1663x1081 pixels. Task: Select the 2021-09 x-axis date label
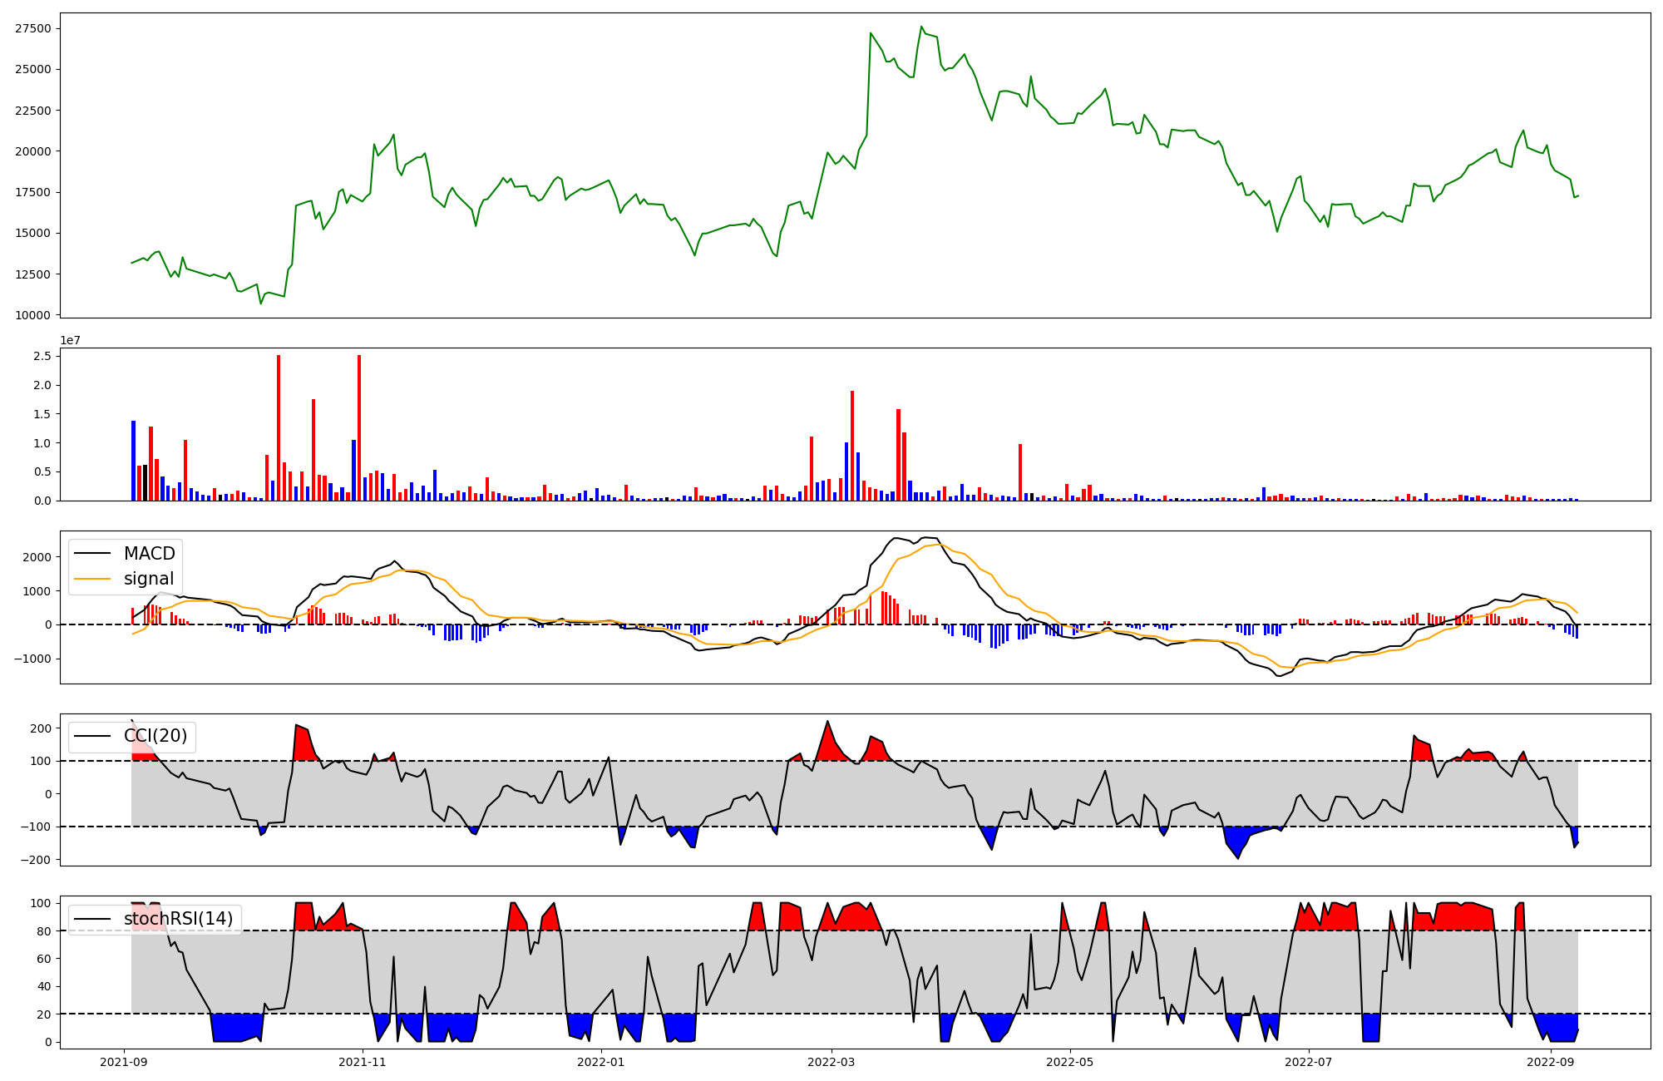124,1062
